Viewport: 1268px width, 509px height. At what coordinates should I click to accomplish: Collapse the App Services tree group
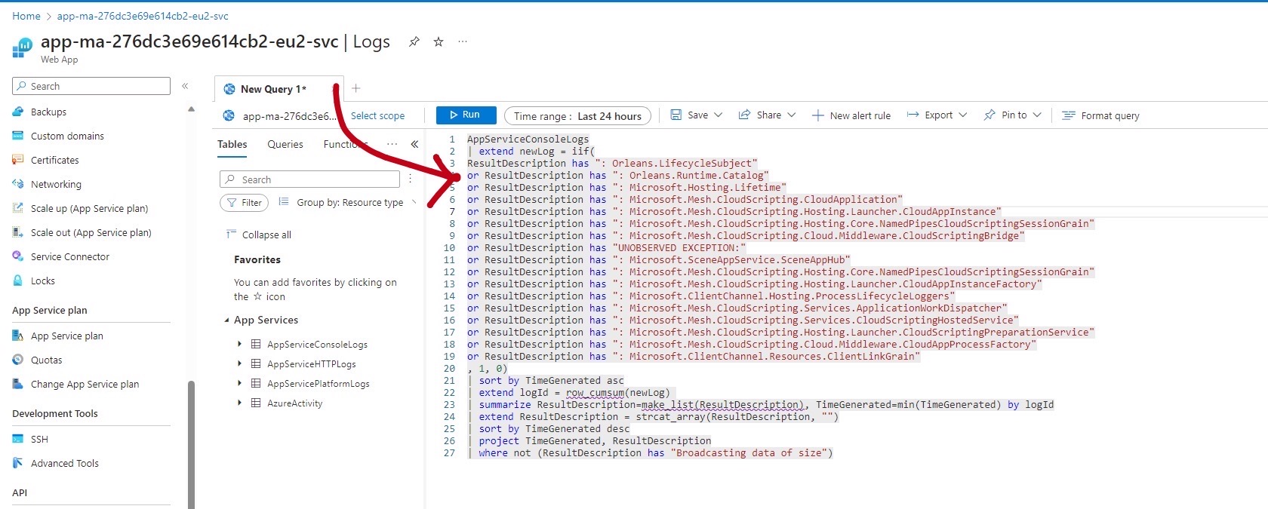[x=226, y=320]
